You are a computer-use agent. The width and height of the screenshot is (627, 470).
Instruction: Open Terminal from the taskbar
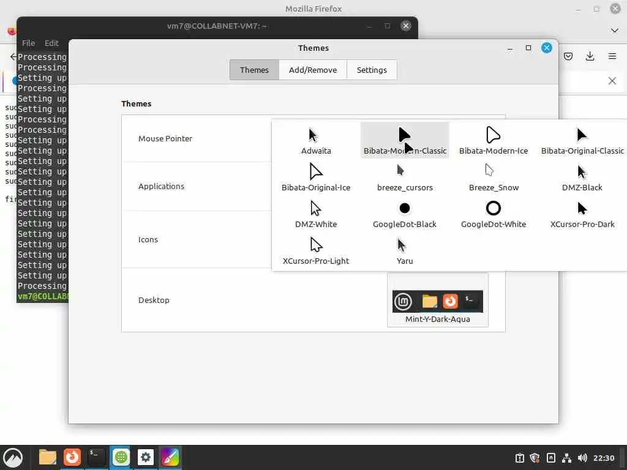pyautogui.click(x=96, y=457)
